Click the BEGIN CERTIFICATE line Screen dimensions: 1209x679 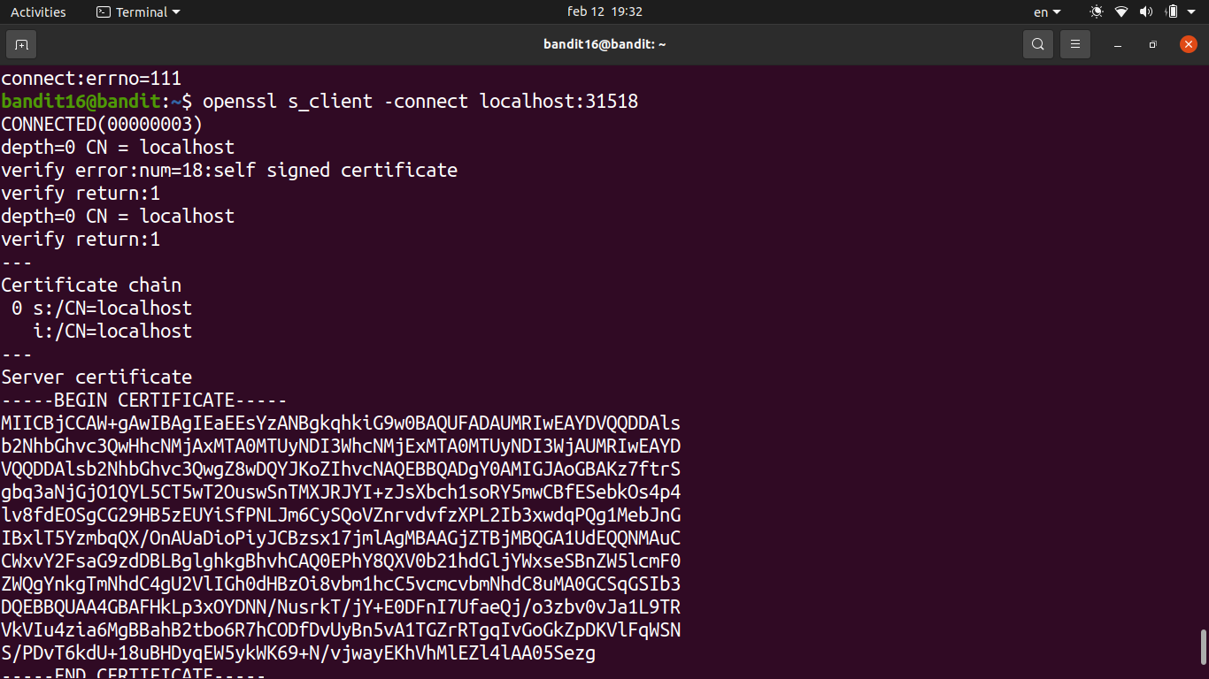tap(144, 401)
